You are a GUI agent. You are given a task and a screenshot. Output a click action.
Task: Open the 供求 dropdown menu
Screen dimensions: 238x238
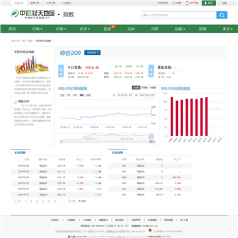[x=85, y=29]
